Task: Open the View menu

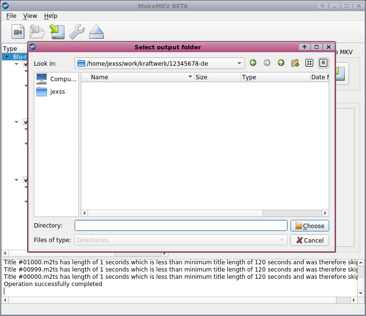Action: tap(30, 16)
